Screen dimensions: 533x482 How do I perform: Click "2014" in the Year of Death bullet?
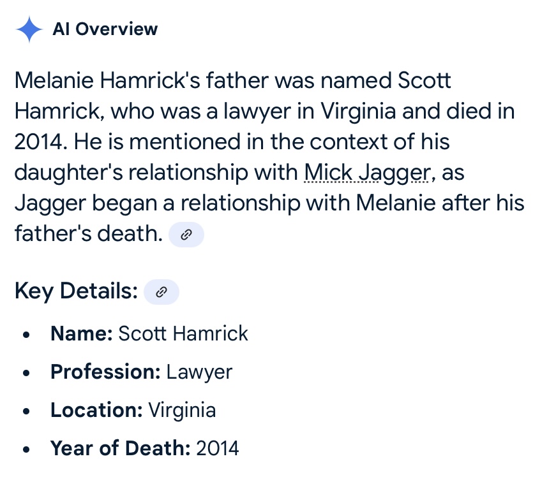[x=218, y=448]
